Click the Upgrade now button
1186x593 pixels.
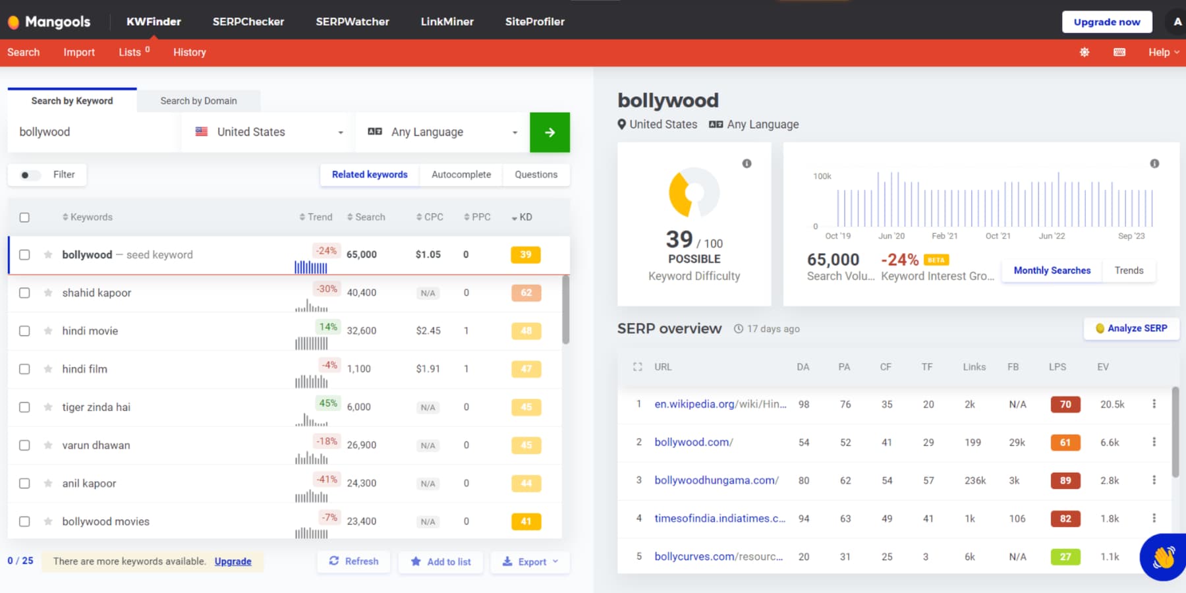pyautogui.click(x=1106, y=21)
